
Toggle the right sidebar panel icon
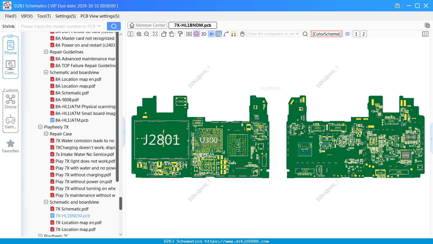coord(425,34)
